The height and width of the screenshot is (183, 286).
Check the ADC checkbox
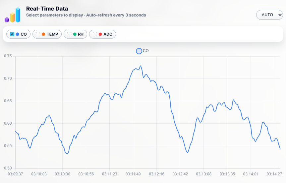point(95,34)
